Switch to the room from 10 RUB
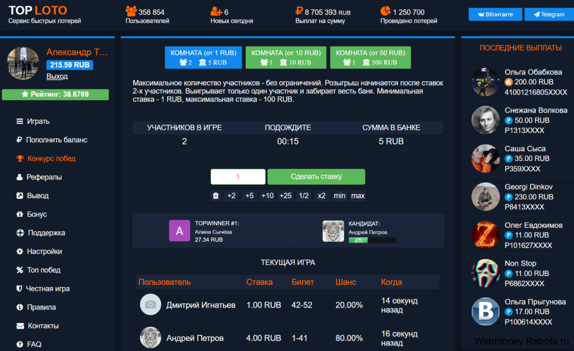Image resolution: width=574 pixels, height=351 pixels. click(x=286, y=58)
